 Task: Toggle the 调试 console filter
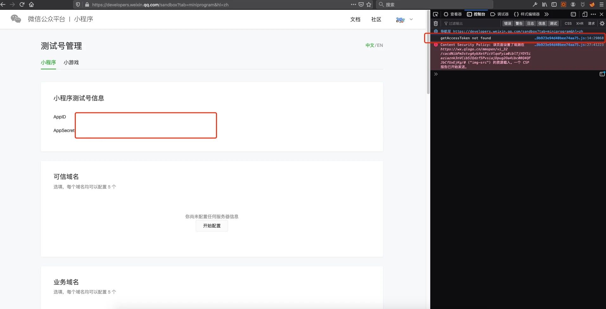(553, 23)
